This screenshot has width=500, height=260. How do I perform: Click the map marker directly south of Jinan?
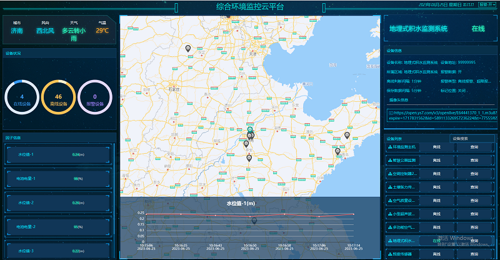tap(249, 158)
